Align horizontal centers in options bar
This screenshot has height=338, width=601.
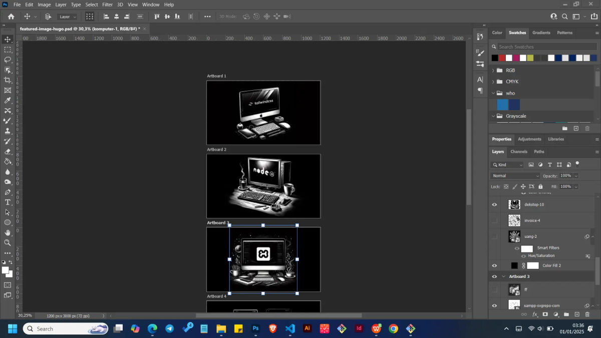click(x=117, y=17)
